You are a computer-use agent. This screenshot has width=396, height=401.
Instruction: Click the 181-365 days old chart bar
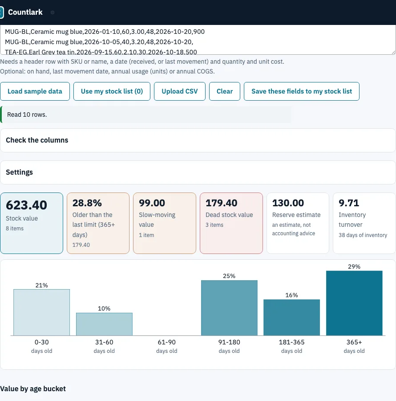(x=291, y=317)
